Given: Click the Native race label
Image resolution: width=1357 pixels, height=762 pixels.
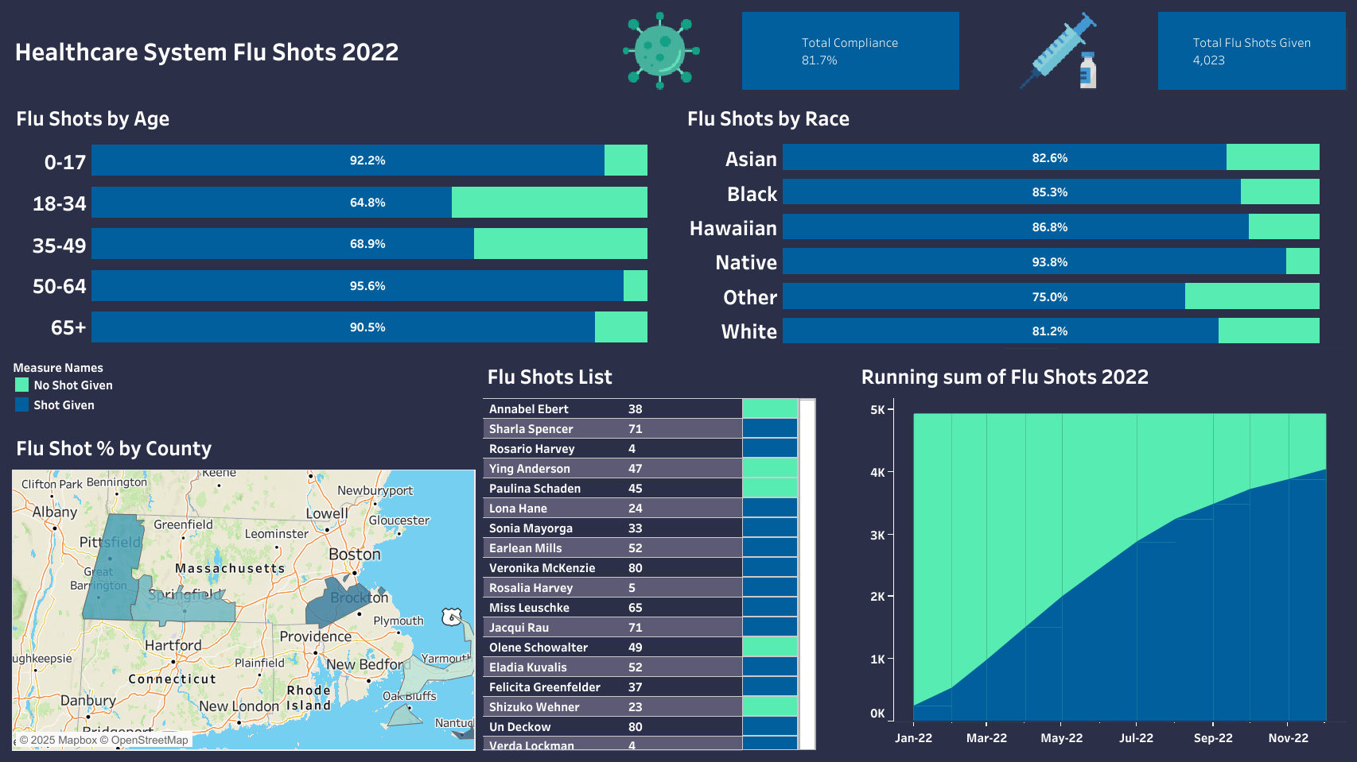Looking at the screenshot, I should click(745, 262).
